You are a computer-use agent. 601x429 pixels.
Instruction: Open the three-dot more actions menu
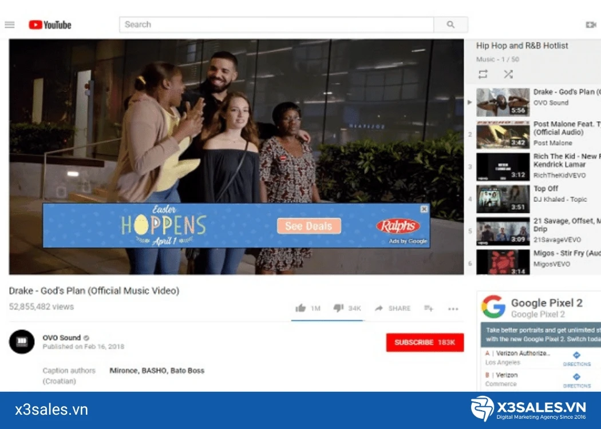pos(453,309)
